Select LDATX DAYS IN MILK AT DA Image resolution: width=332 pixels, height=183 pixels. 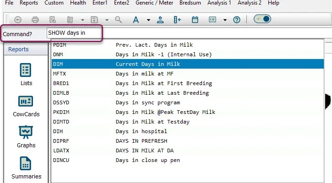click(x=188, y=151)
